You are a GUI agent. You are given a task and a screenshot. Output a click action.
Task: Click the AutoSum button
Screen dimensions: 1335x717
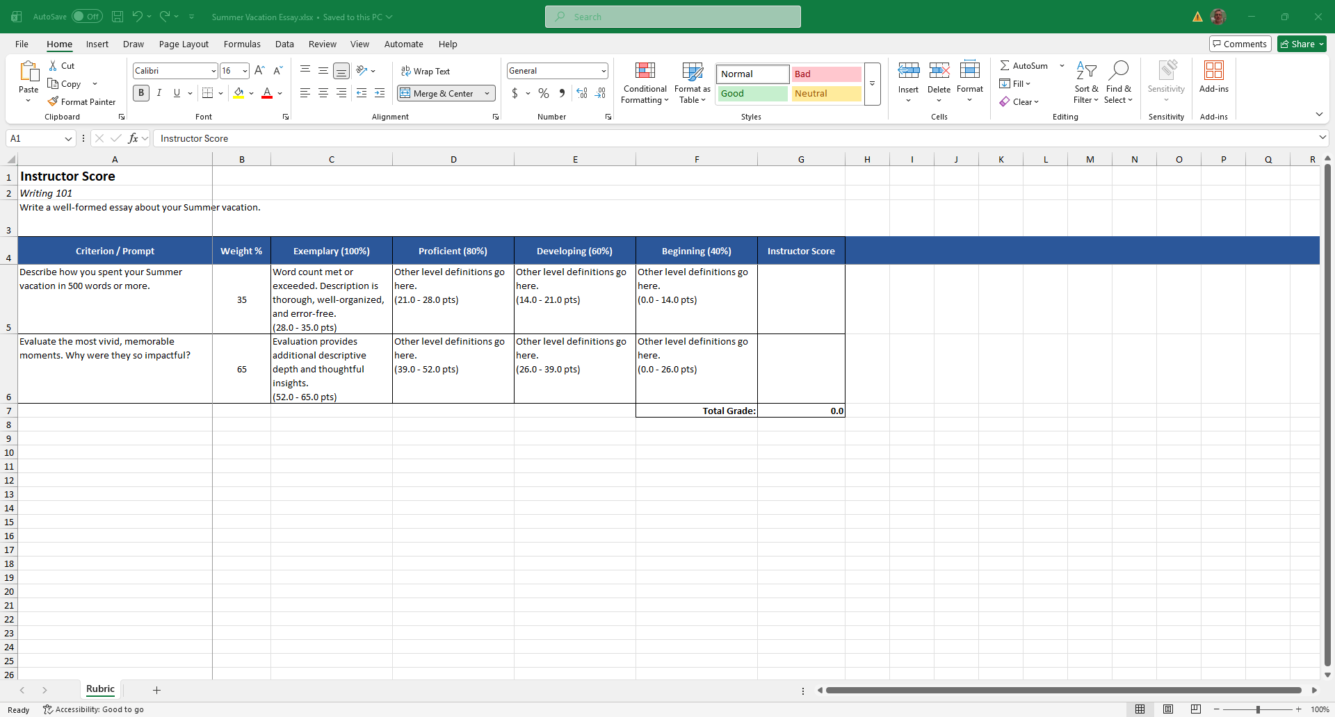[x=1024, y=65]
